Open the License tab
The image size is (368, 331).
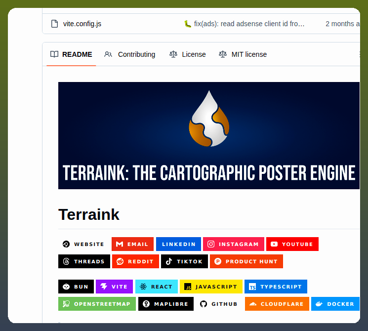188,54
